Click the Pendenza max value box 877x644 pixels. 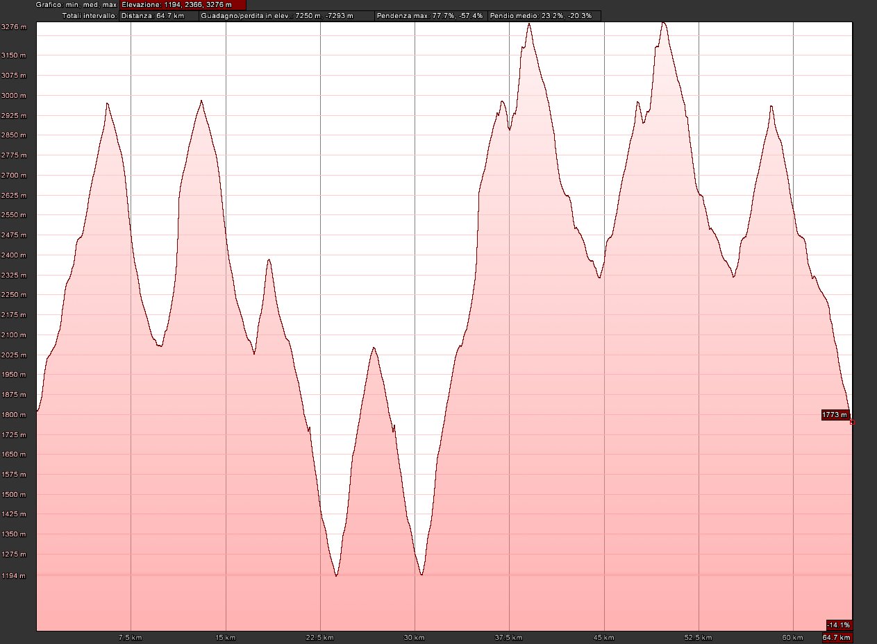[430, 15]
